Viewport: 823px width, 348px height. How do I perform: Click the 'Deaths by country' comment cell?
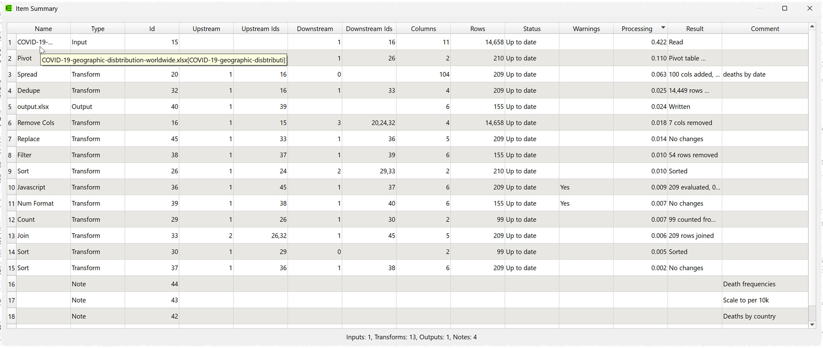click(765, 316)
